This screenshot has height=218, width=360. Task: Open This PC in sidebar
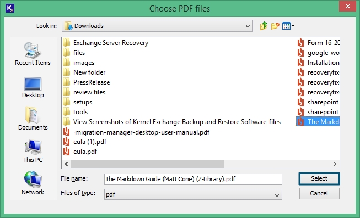point(33,151)
